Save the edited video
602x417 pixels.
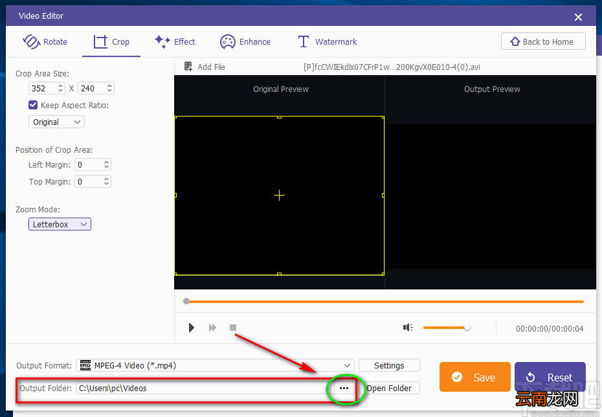point(475,377)
